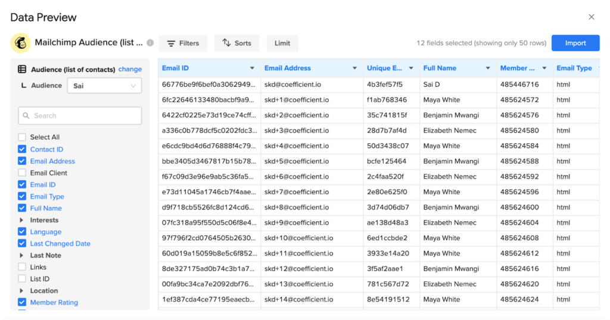Uncheck the Full Name field

22,208
